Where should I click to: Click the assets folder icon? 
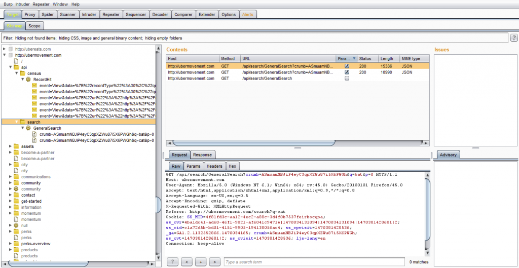click(x=16, y=146)
